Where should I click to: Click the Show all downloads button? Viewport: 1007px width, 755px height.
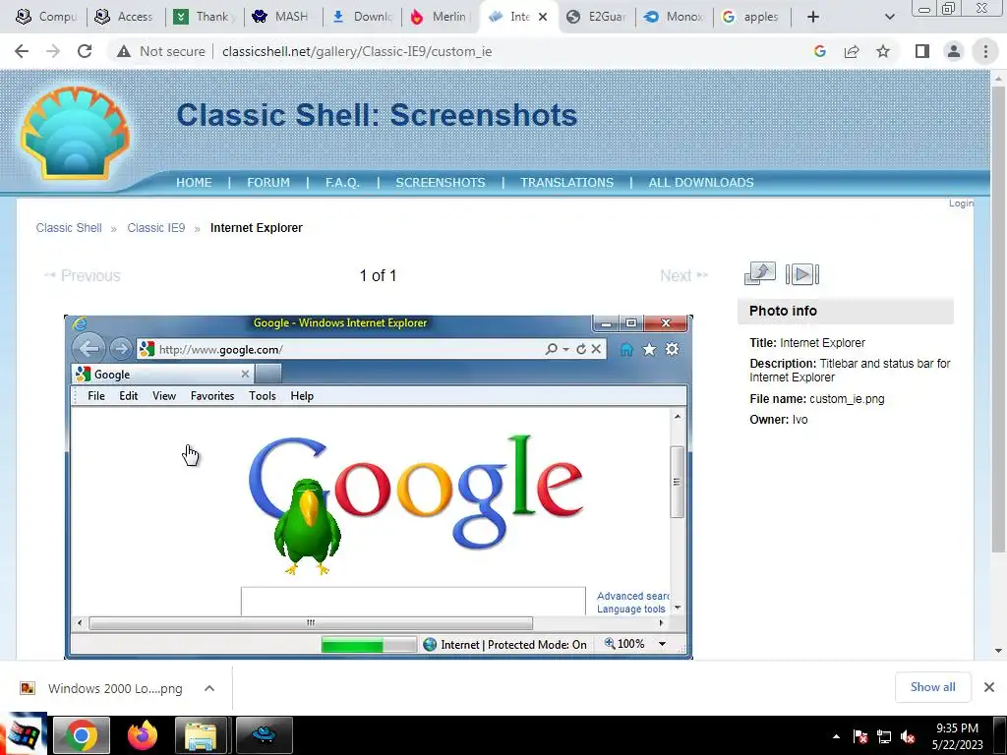pyautogui.click(x=932, y=687)
